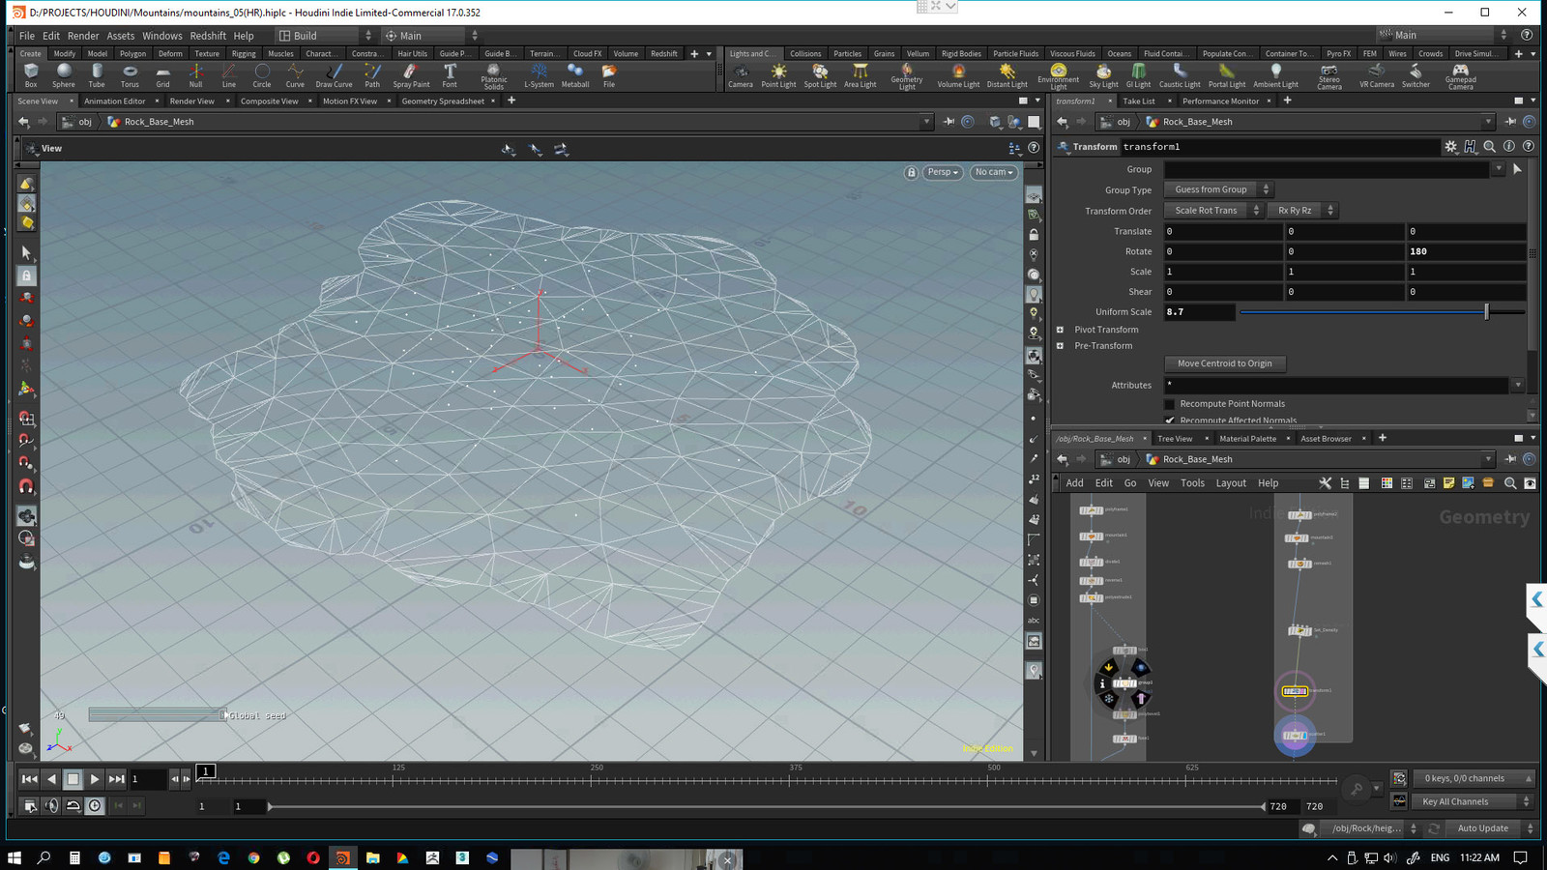
Task: Select the L-System shelf tool
Action: 539,76
